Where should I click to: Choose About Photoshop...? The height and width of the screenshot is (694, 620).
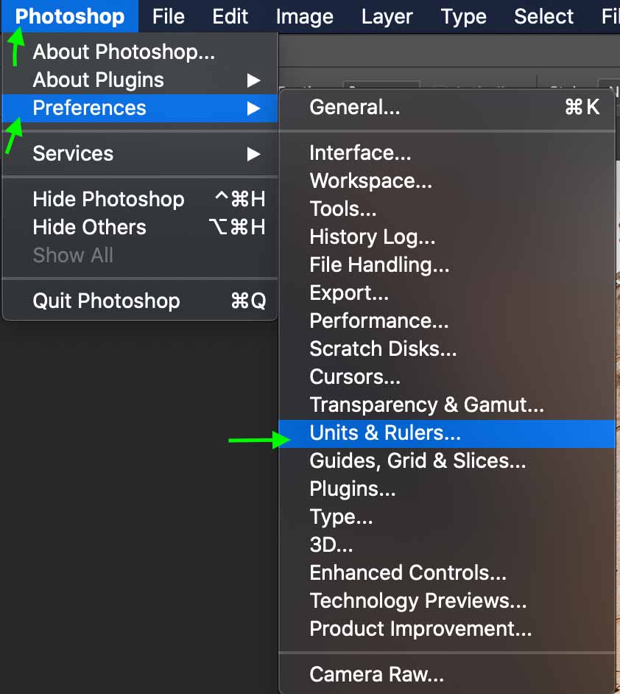pyautogui.click(x=140, y=52)
